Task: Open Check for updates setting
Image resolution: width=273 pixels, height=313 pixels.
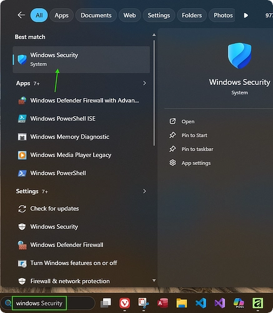Action: 81,209
